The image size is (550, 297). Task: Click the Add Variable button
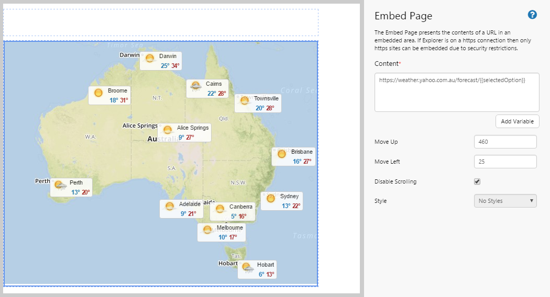[x=518, y=121]
